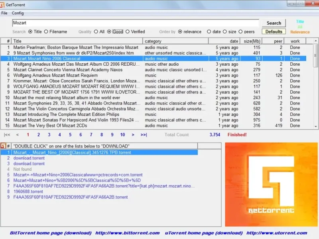
Task: Order results by date
Action: point(209,32)
